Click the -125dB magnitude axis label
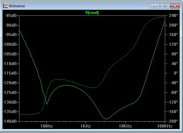 pyautogui.click(x=10, y=92)
